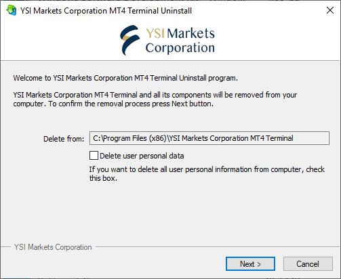Close the uninstall dialog with X
Viewport: 341px width, 279px height.
tap(330, 10)
